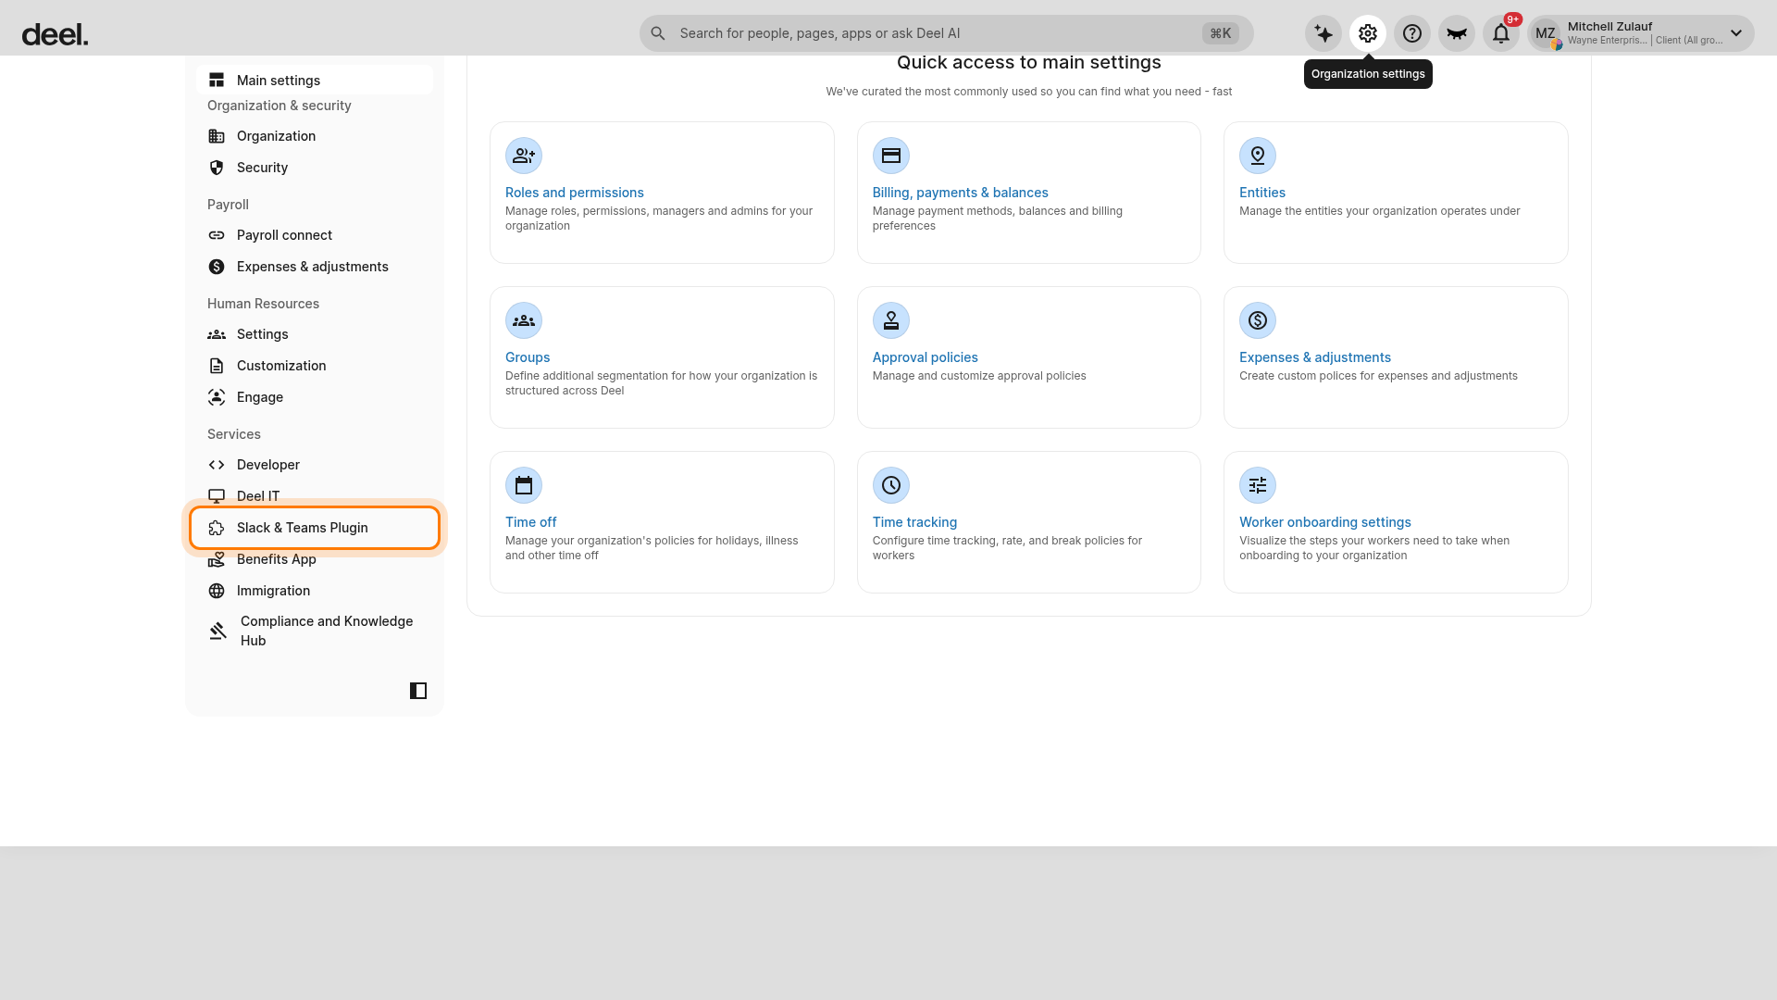Open Organization sidebar item
The image size is (1777, 1000).
(315, 136)
